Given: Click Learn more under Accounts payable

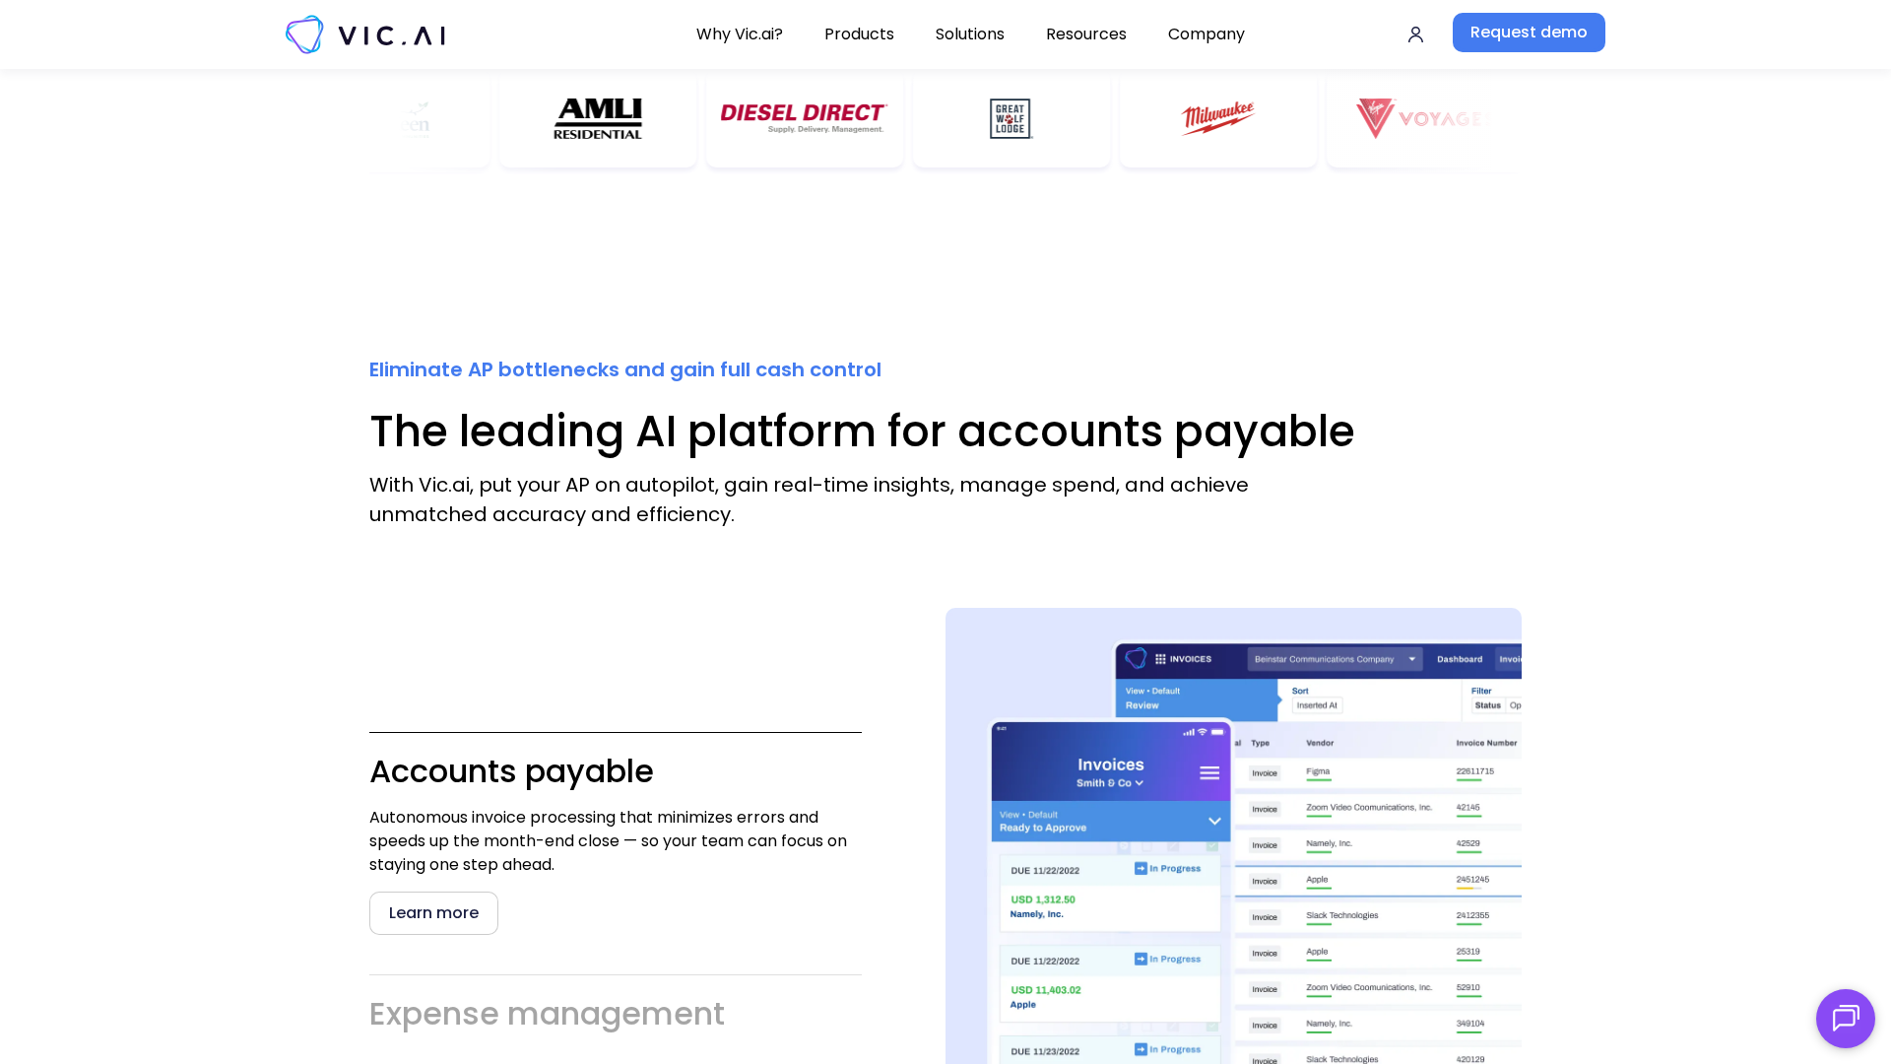Looking at the screenshot, I should (x=433, y=913).
